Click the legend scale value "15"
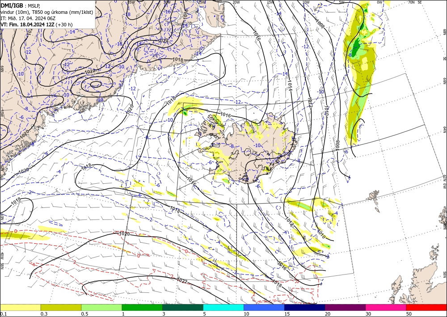This screenshot has width=447, height=317. (287, 314)
